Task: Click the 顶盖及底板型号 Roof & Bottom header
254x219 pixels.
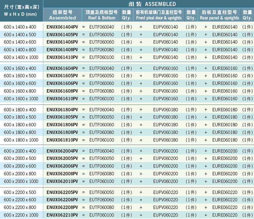Action: 102,15
